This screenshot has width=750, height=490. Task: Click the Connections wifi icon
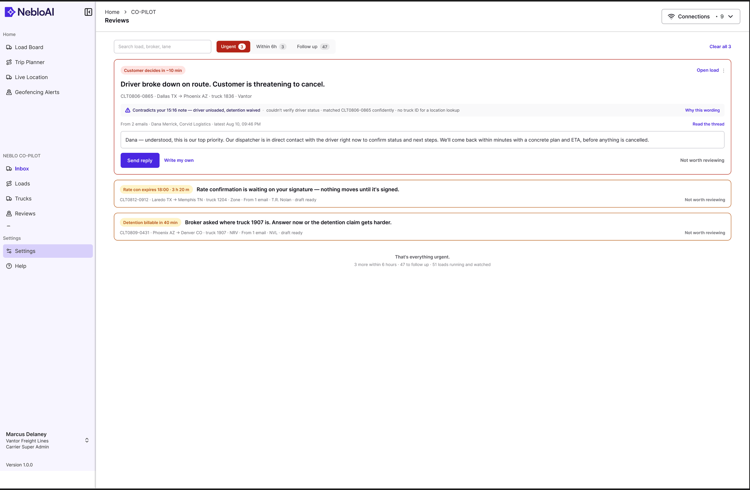tap(671, 16)
